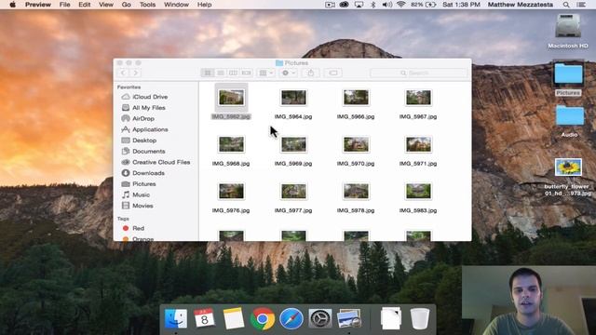Open System Preferences from the Dock

tap(320, 318)
